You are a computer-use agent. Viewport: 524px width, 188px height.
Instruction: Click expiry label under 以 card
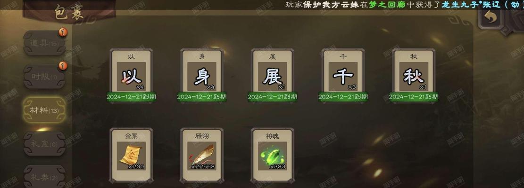point(131,97)
